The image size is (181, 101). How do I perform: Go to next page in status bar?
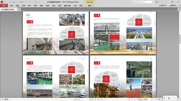coord(95,99)
